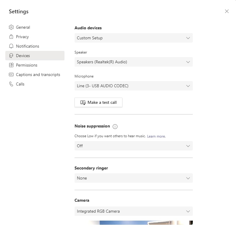This screenshot has width=236, height=236.
Task: Click the Devices headset icon
Action: [x=11, y=56]
